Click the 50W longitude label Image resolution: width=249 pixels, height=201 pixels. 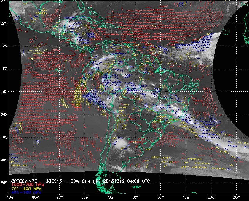tap(161, 197)
